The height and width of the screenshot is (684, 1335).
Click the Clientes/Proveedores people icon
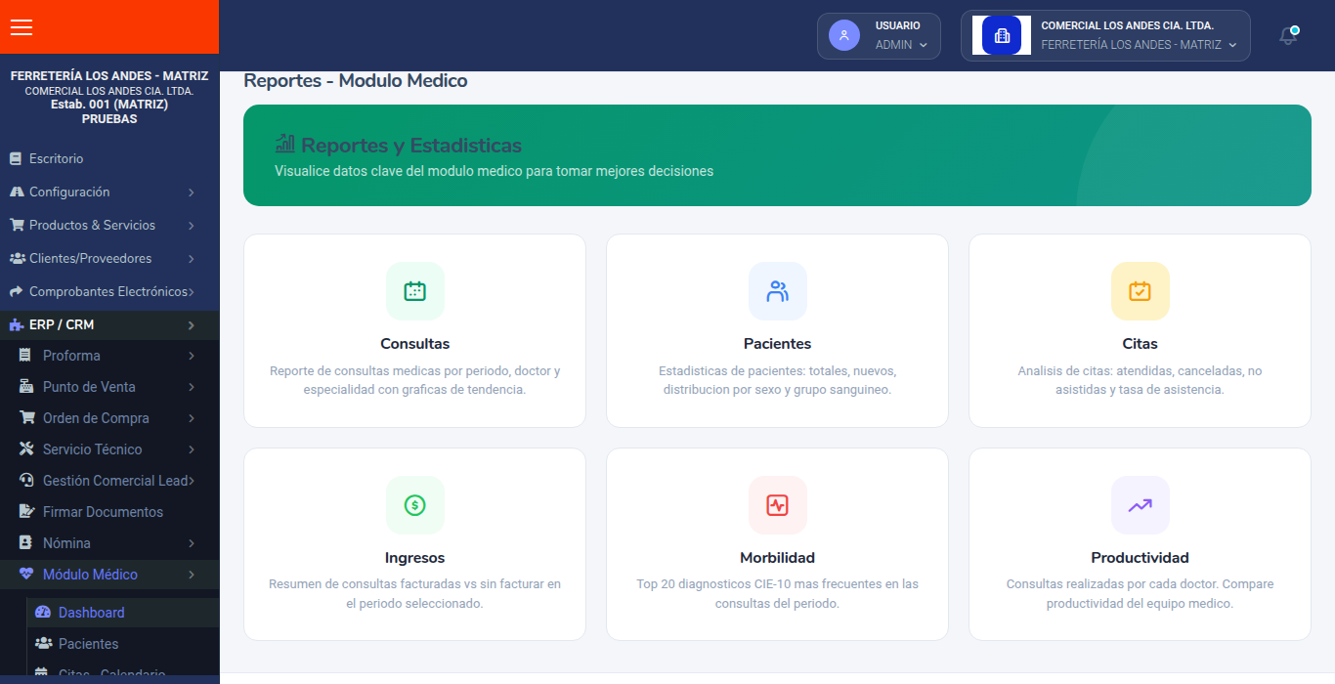point(17,258)
